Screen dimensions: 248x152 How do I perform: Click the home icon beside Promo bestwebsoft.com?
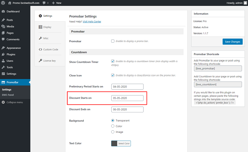pos(10,3)
